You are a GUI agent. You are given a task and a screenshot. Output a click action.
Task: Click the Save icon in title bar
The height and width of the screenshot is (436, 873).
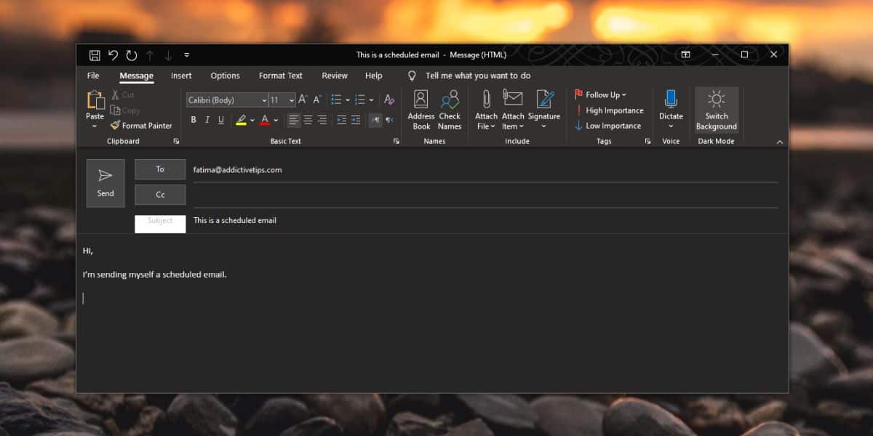point(95,55)
